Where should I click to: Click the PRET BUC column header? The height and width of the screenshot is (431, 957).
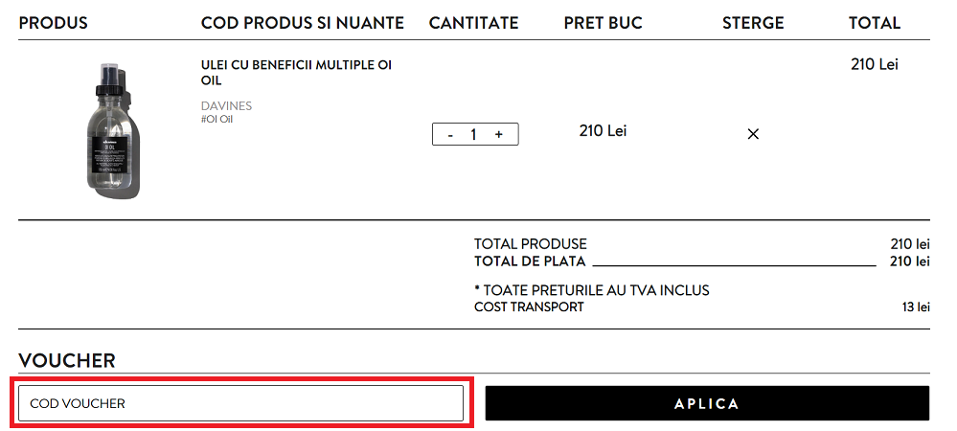[603, 23]
